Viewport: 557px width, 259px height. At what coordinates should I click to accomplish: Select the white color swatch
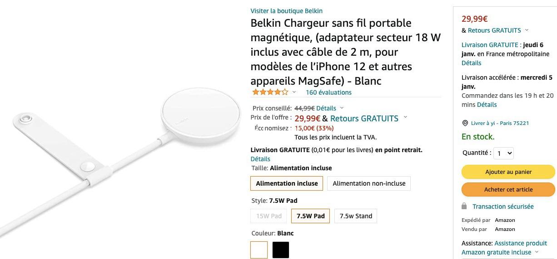point(259,250)
